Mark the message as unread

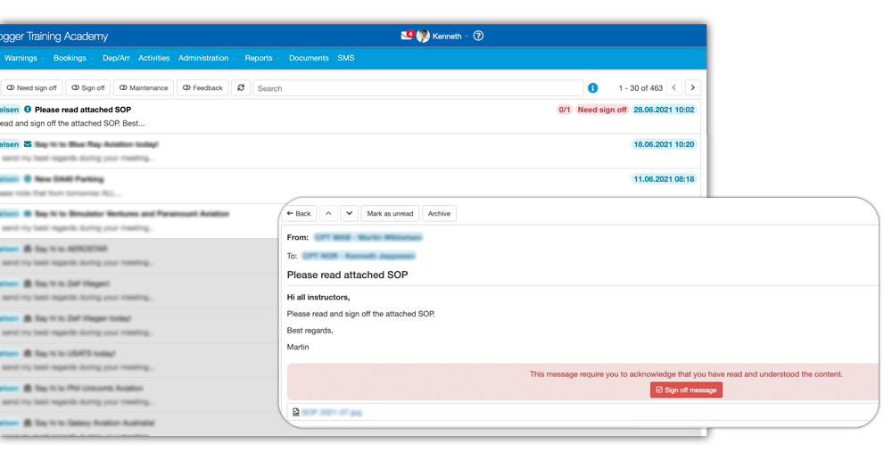(x=391, y=213)
